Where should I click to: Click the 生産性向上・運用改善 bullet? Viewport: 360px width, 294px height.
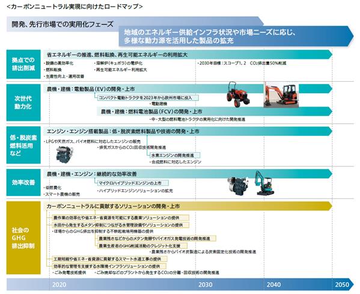point(64,76)
